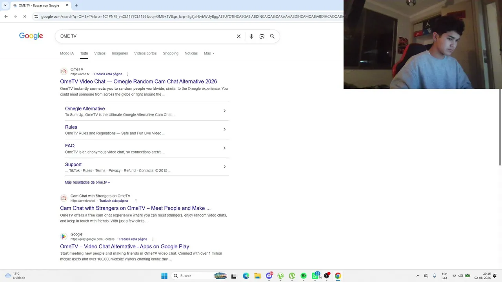Switch to the Videos results tab
This screenshot has height=282, width=502.
click(100, 53)
